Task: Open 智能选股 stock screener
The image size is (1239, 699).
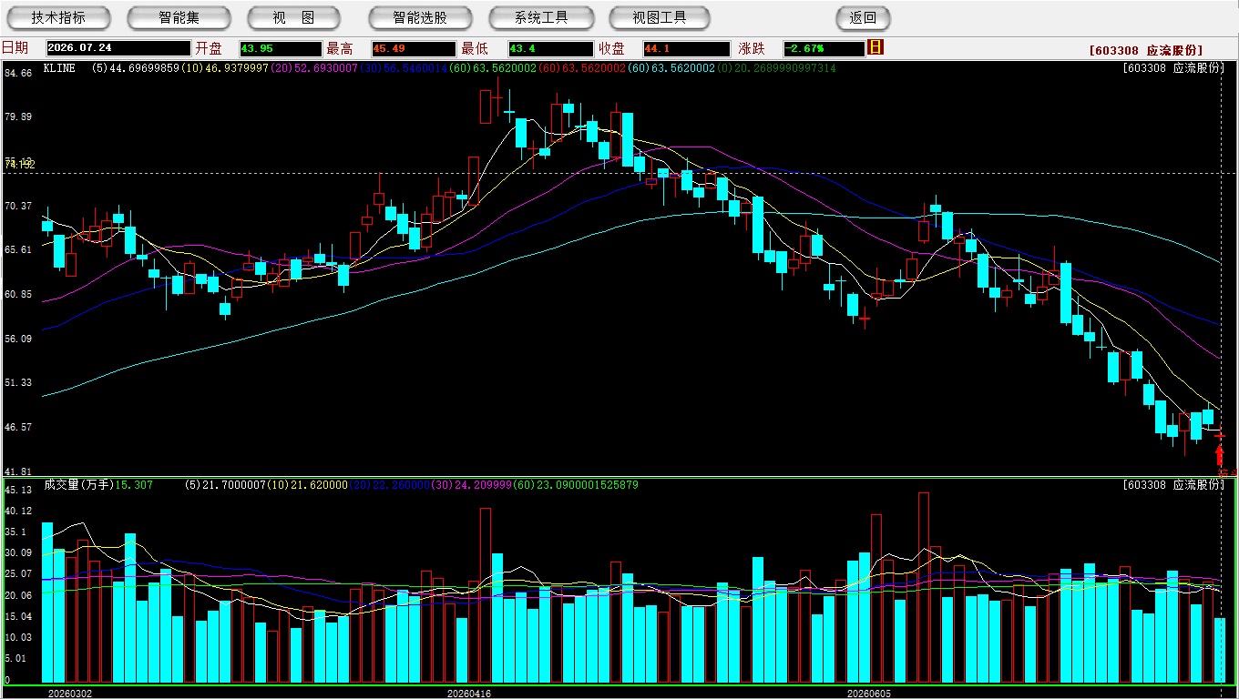Action: (x=420, y=17)
